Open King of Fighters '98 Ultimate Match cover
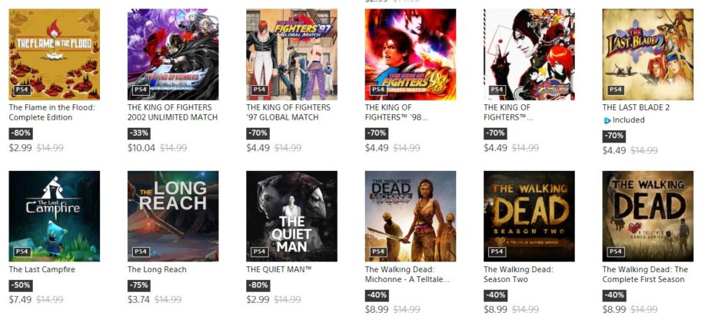The height and width of the screenshot is (322, 705). click(x=411, y=54)
